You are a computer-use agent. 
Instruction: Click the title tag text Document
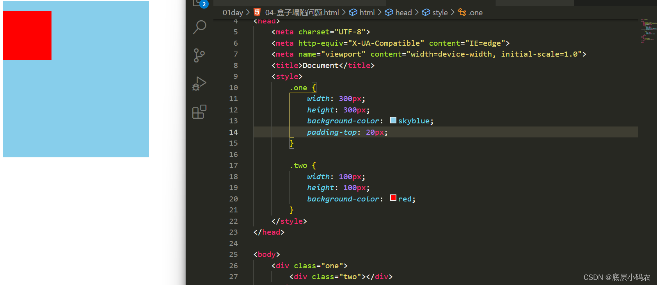click(x=320, y=65)
